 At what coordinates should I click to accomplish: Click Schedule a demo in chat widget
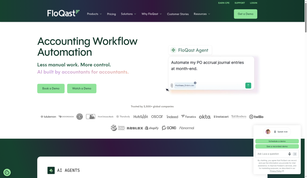[x=277, y=141]
